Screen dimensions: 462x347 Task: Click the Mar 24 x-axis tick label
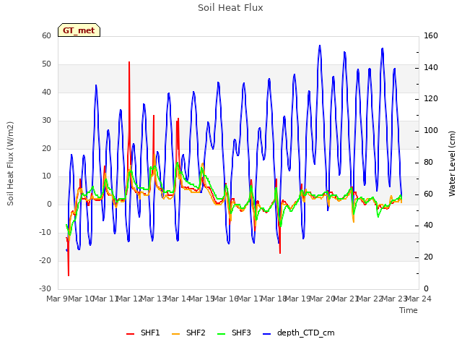pyautogui.click(x=419, y=299)
